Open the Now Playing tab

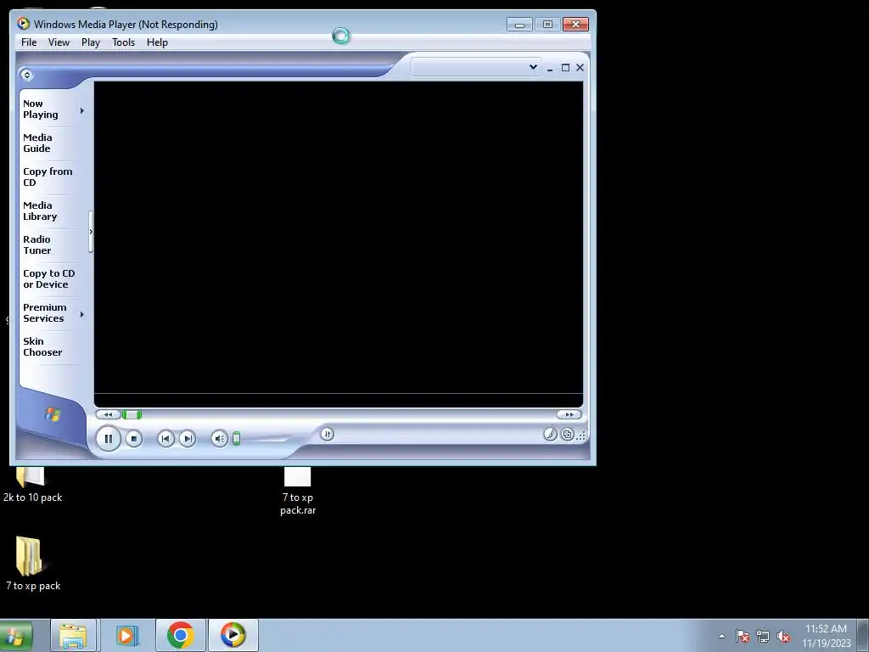[41, 110]
